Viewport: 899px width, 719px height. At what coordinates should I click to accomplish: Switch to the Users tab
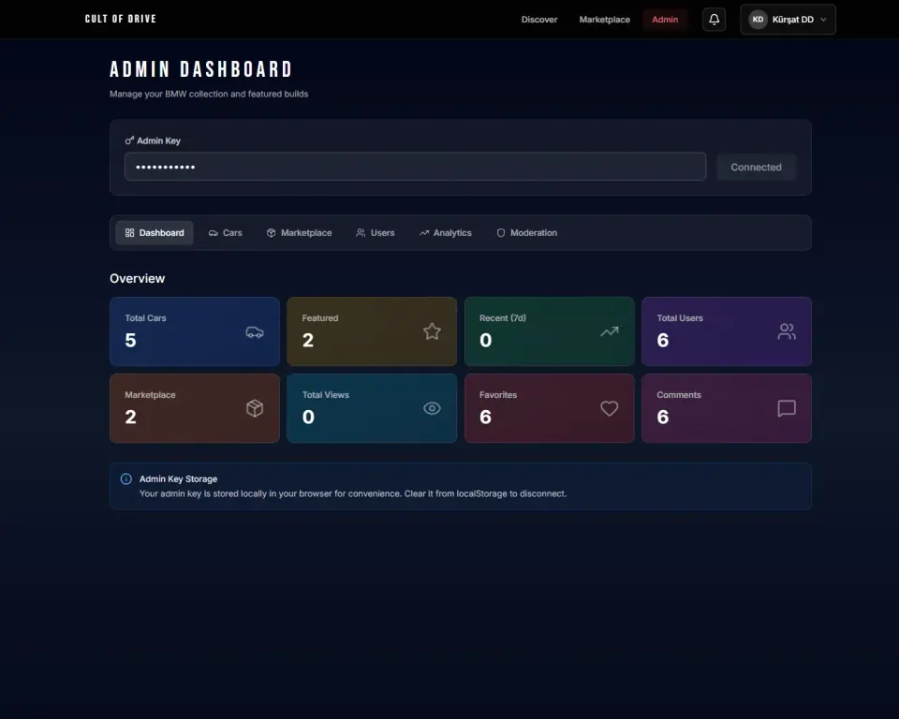pyautogui.click(x=375, y=233)
